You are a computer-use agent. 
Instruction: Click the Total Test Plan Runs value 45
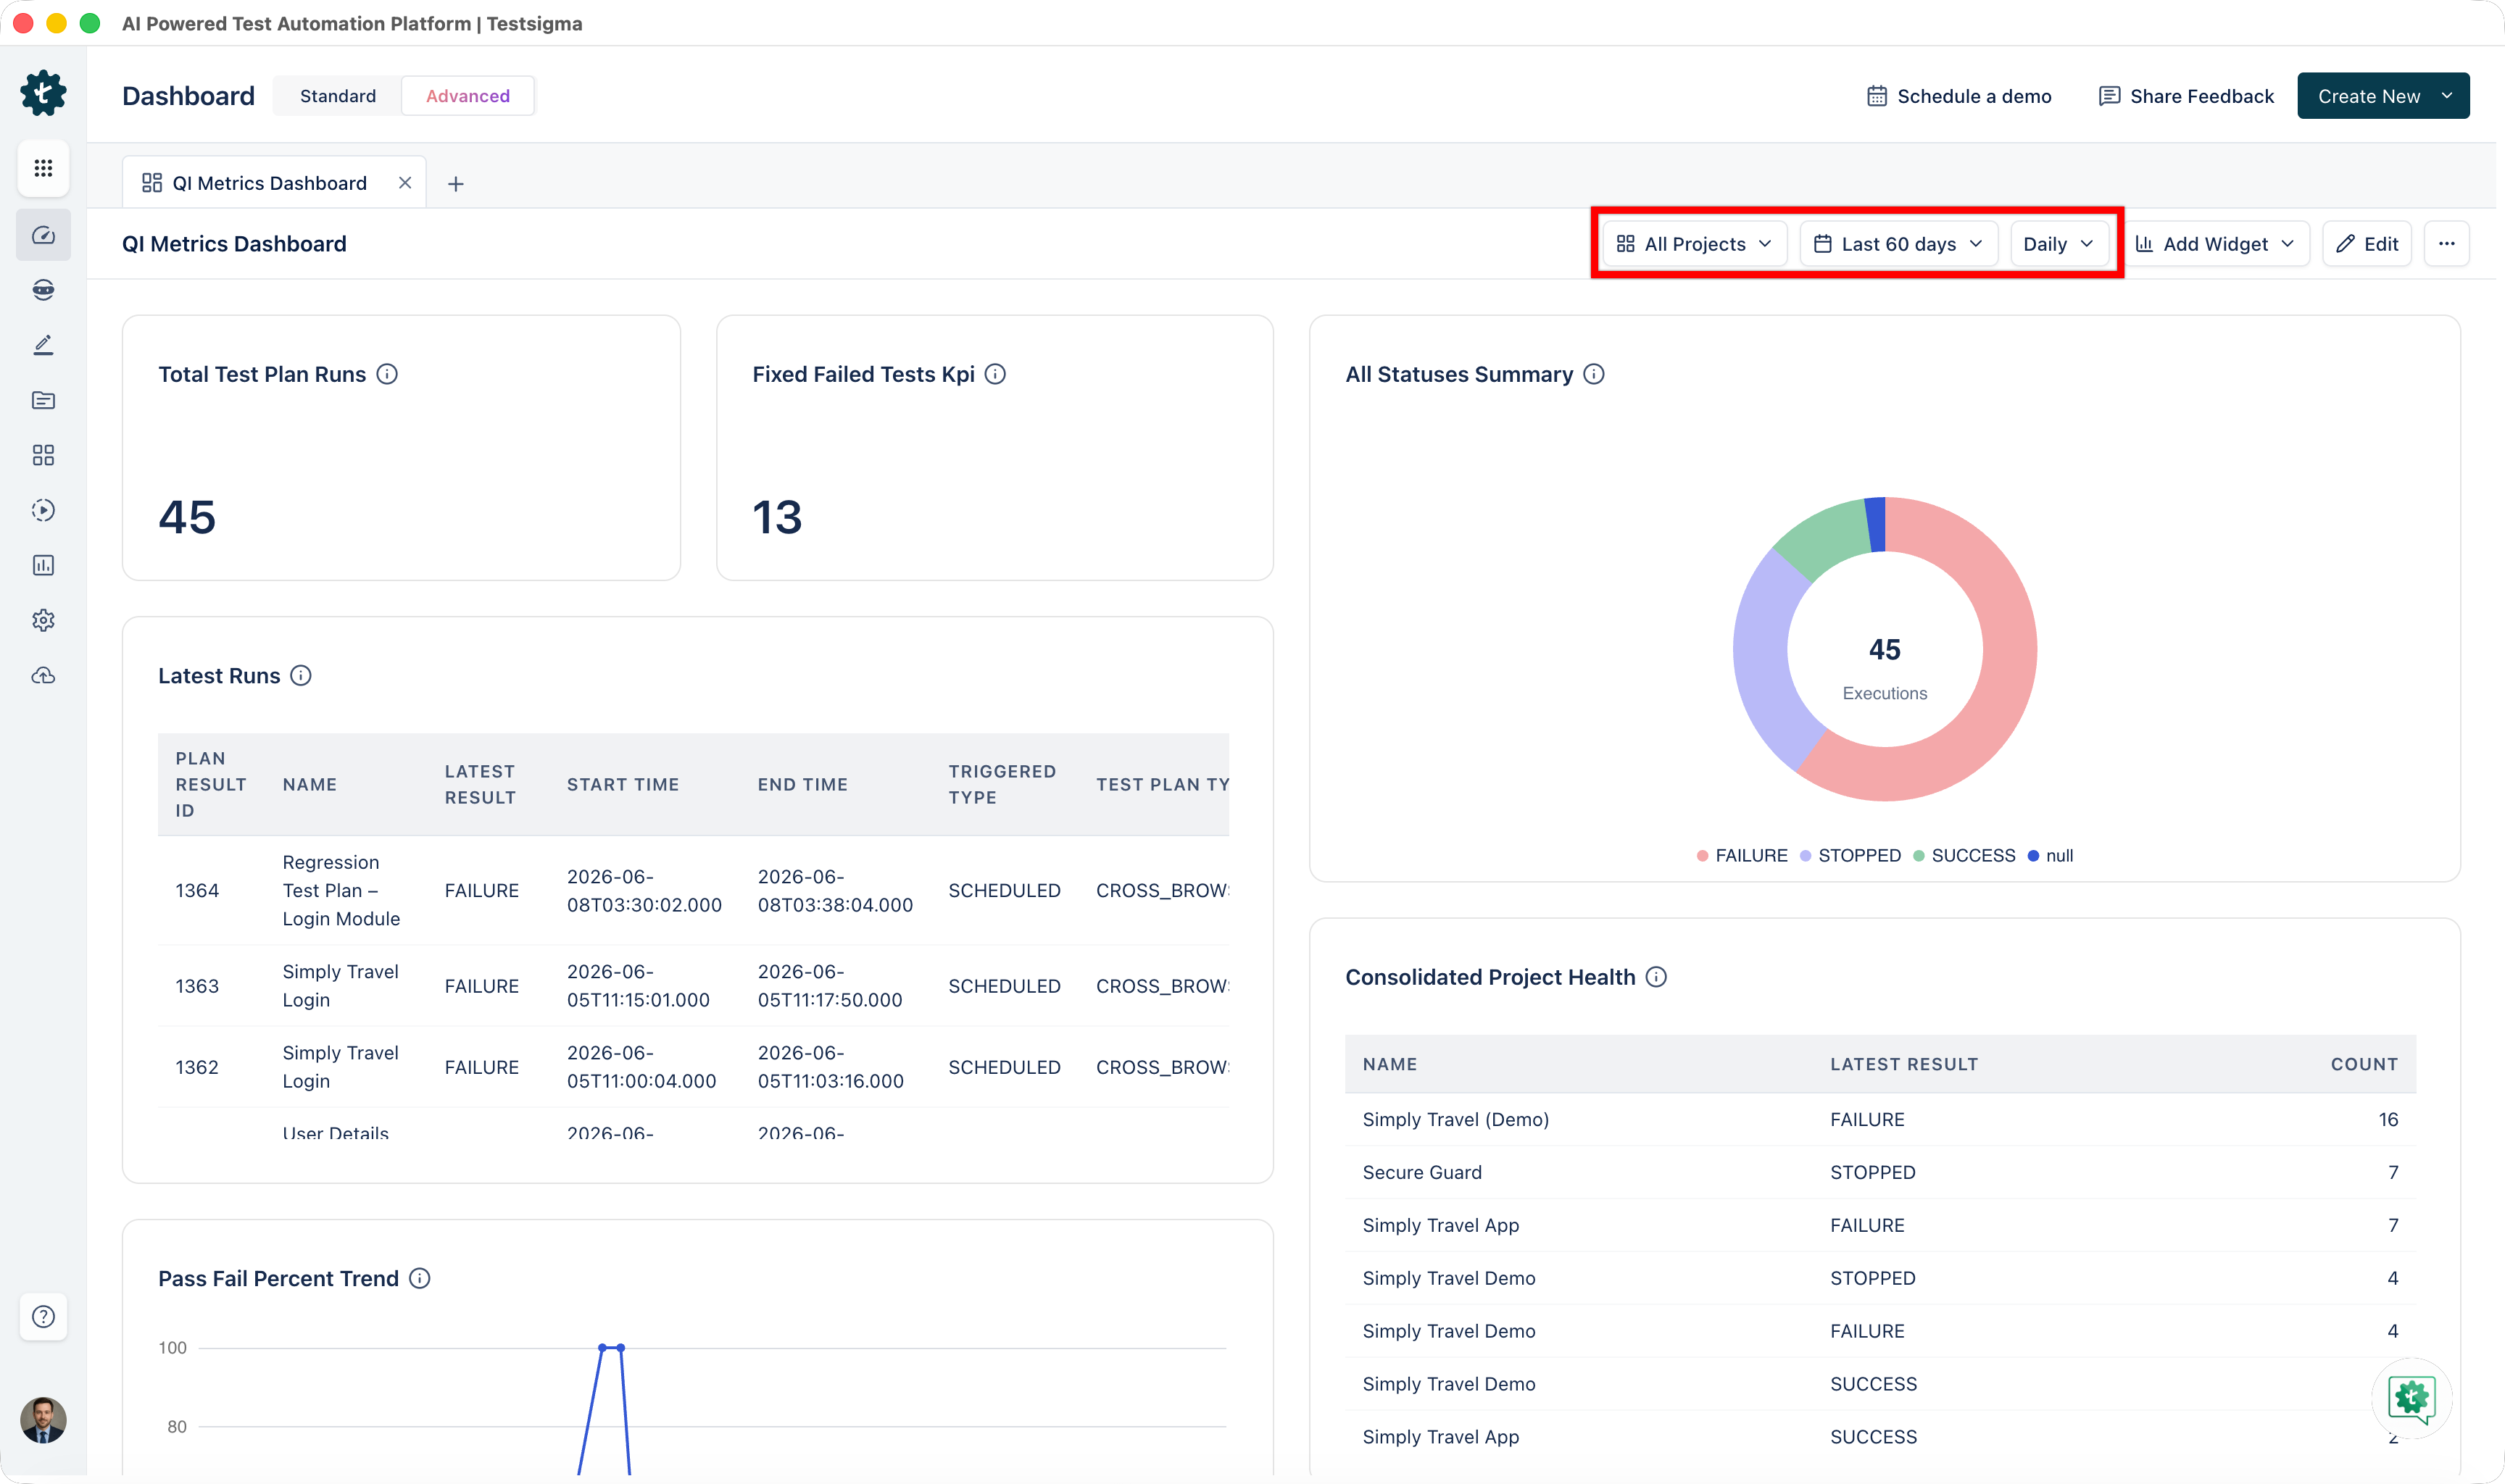(x=187, y=517)
